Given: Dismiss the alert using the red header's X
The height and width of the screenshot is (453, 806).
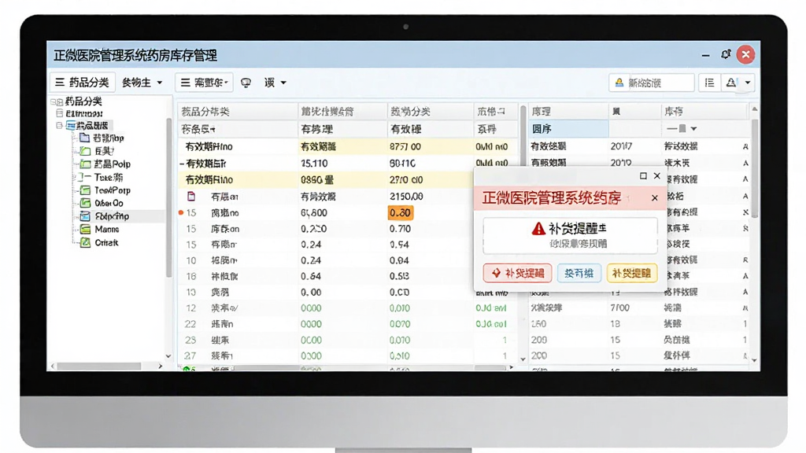Looking at the screenshot, I should click(x=654, y=197).
